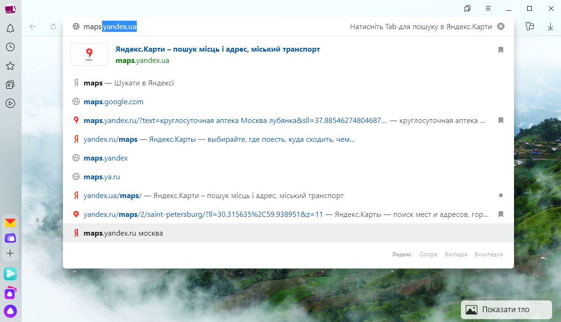561x322 pixels.
Task: Switch search engine to Google
Action: coord(428,254)
